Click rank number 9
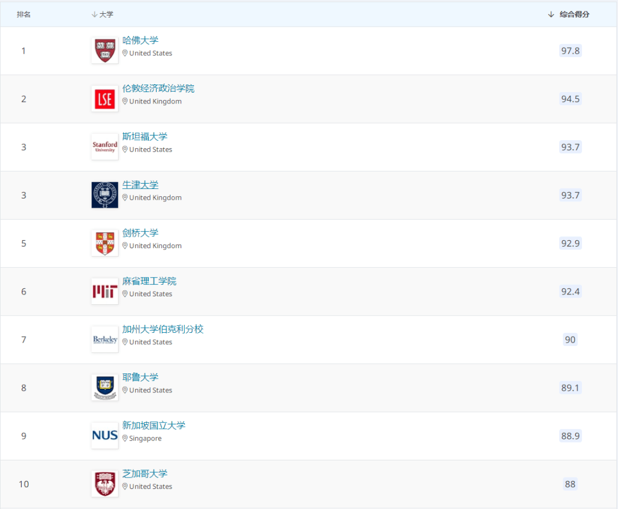This screenshot has width=618, height=509. point(23,436)
